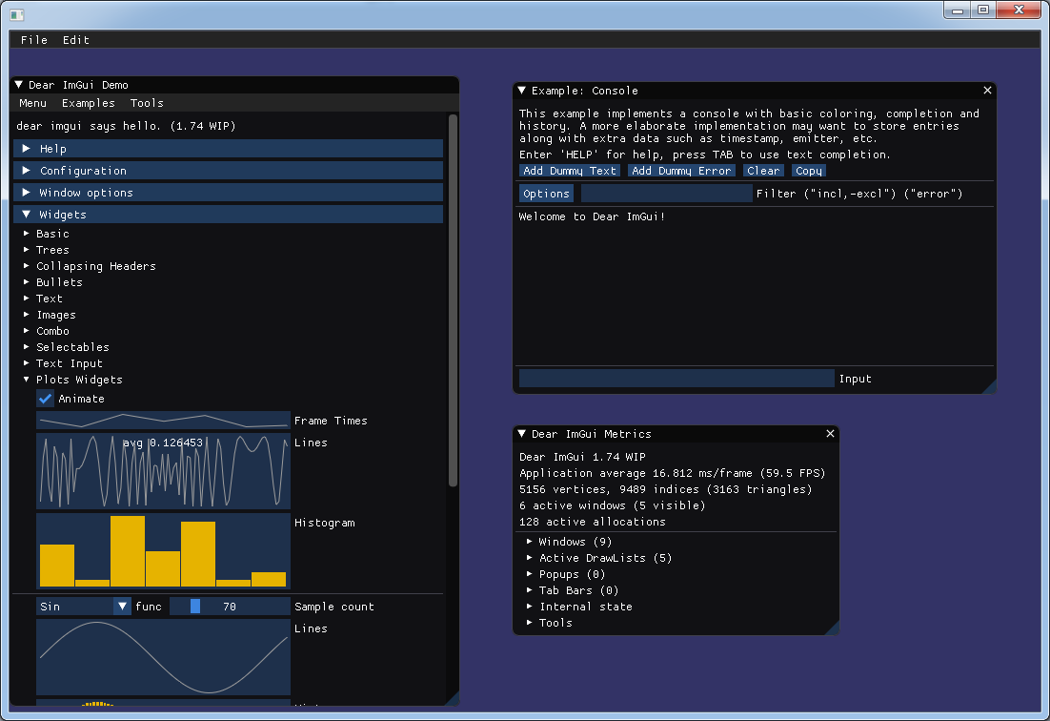Close the Dear ImGui Metrics window
Screen dimensions: 1050x721
tap(830, 434)
